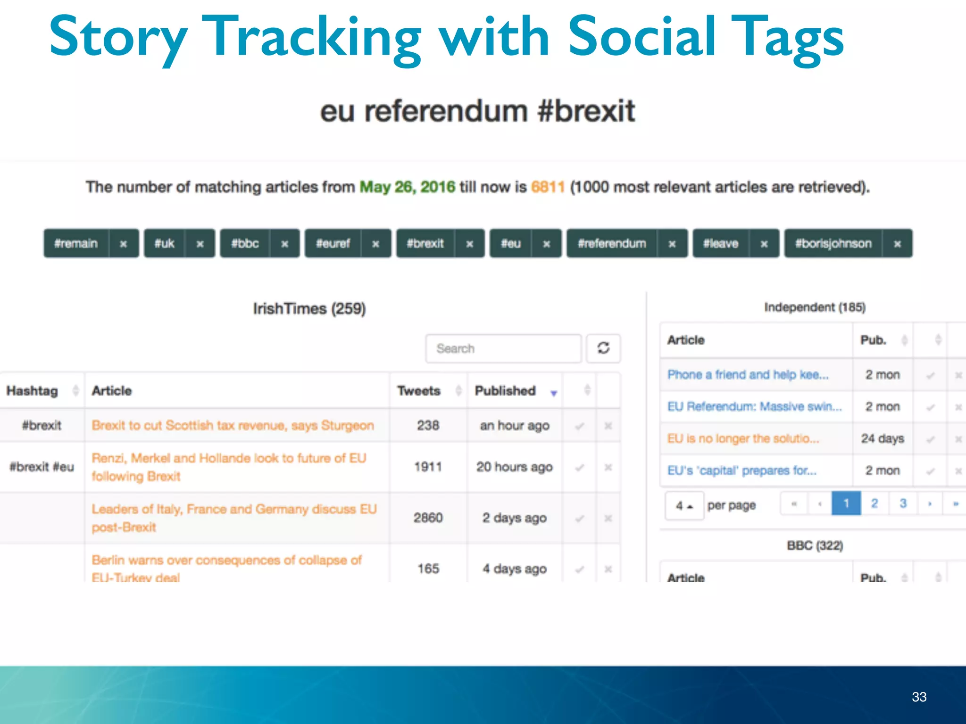Screen dimensions: 966x724
Task: Go to next page in Independent pagination
Action: coord(930,504)
